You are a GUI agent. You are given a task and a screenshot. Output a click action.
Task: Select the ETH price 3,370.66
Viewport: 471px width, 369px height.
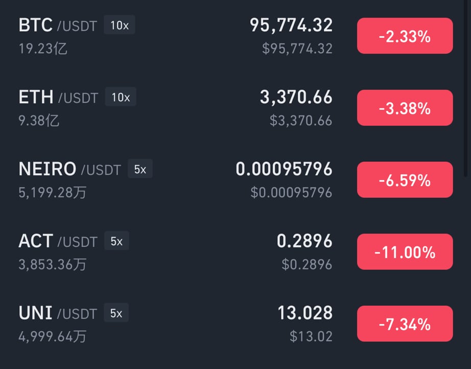pos(296,97)
